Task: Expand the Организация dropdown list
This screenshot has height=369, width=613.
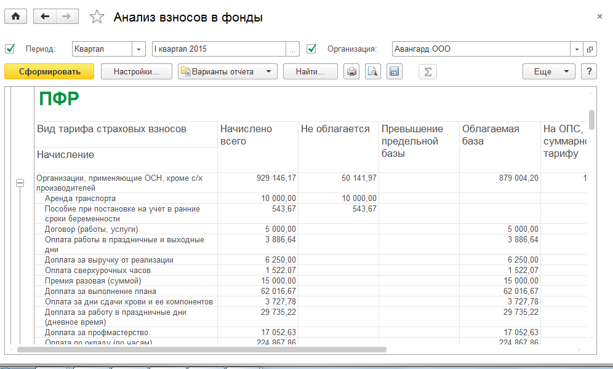Action: 577,49
